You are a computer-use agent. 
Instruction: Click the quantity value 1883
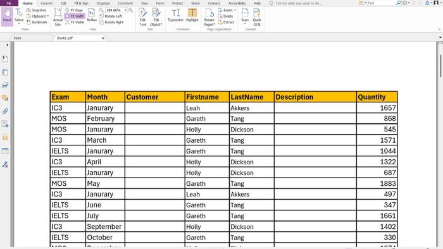click(x=387, y=183)
